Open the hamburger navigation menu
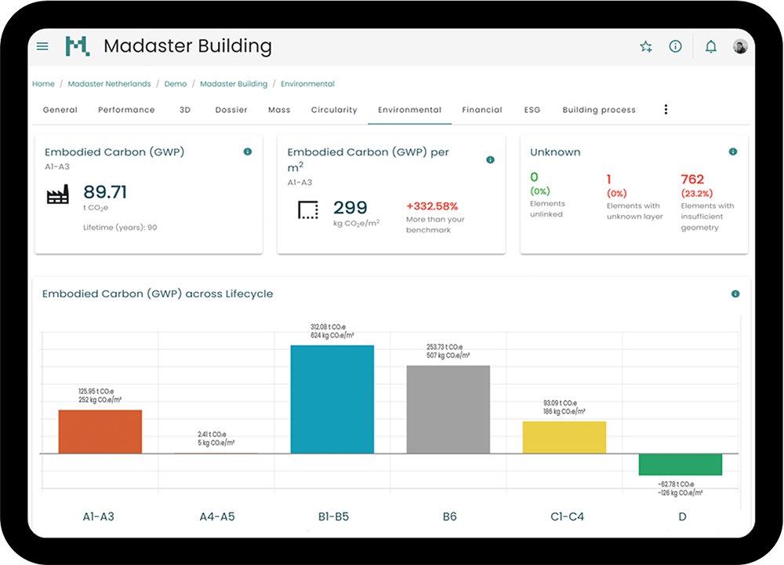Image resolution: width=784 pixels, height=565 pixels. click(x=42, y=46)
